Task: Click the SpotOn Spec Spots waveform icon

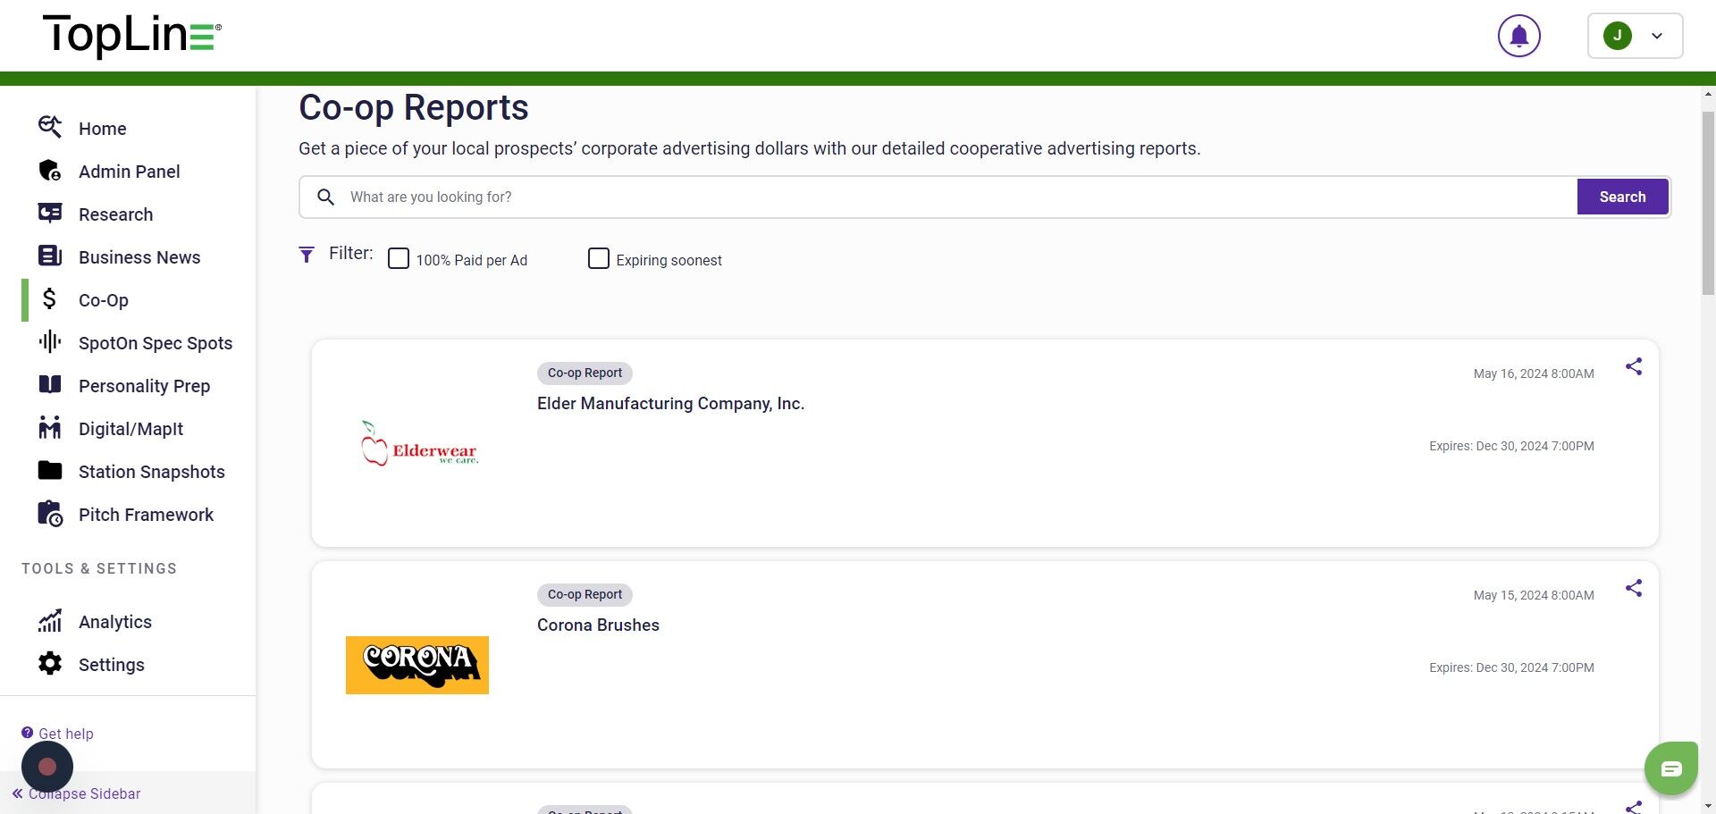Action: click(x=50, y=342)
